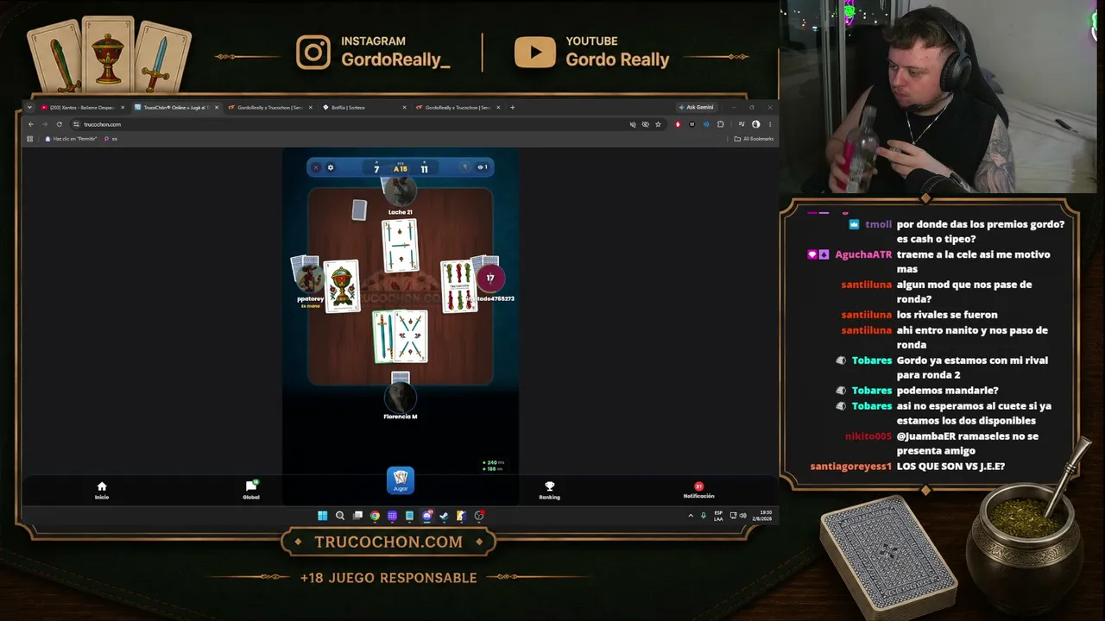The width and height of the screenshot is (1105, 621).
Task: Toggle the spectators eye counter
Action: point(483,167)
